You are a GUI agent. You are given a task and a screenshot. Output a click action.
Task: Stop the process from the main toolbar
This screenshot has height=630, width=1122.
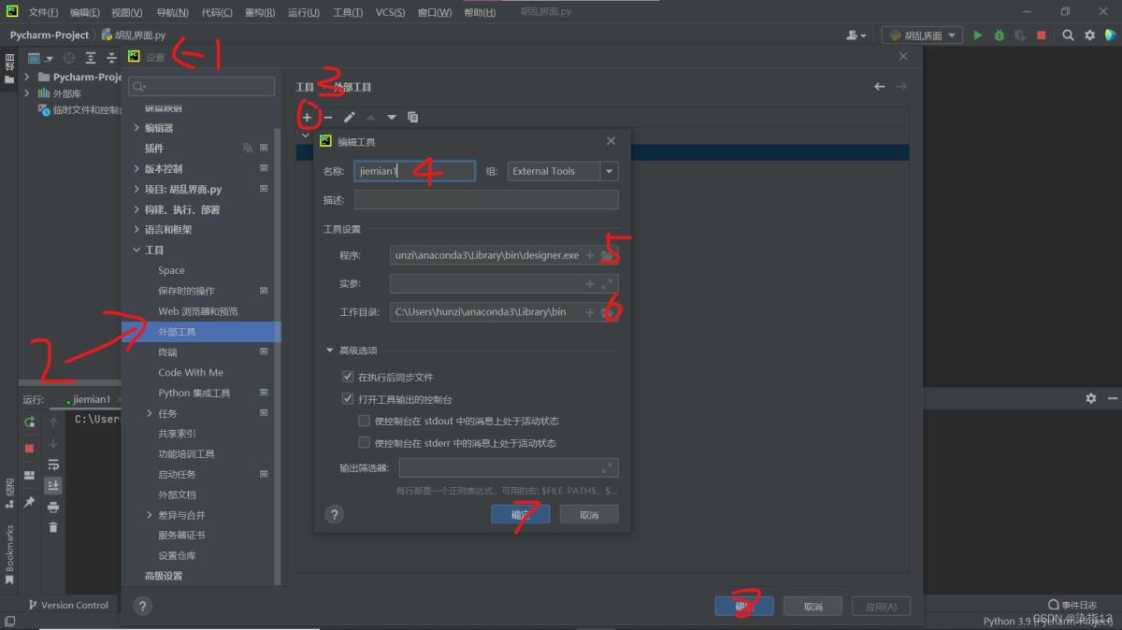coord(1042,36)
